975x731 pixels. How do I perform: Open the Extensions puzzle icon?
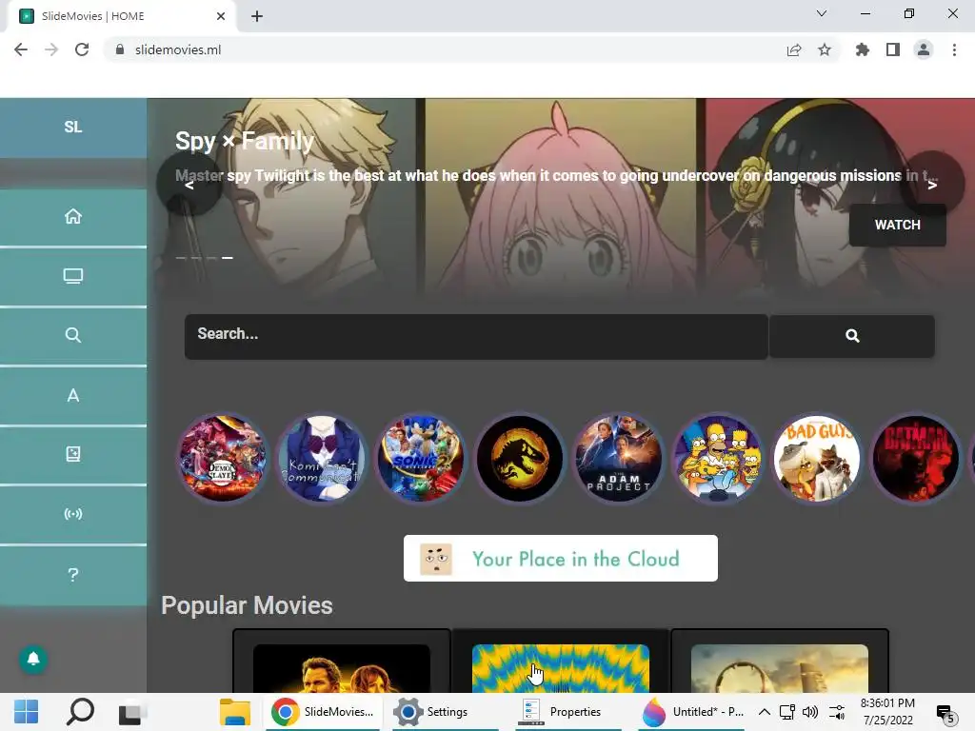point(863,49)
